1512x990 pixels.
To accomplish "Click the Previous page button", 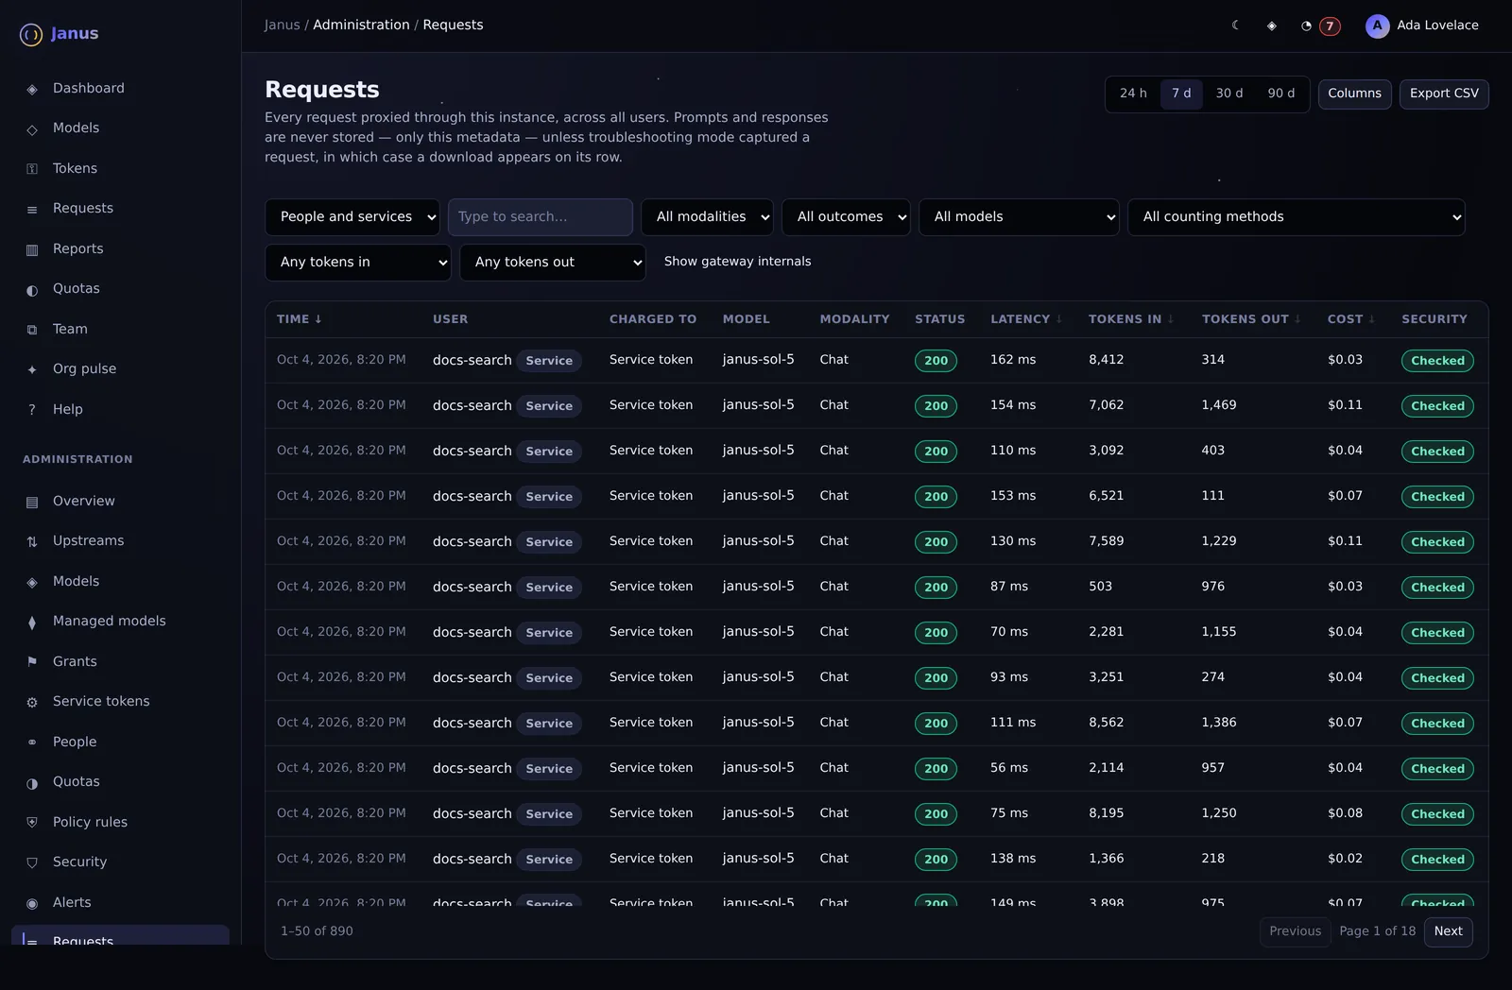I will click(1295, 931).
